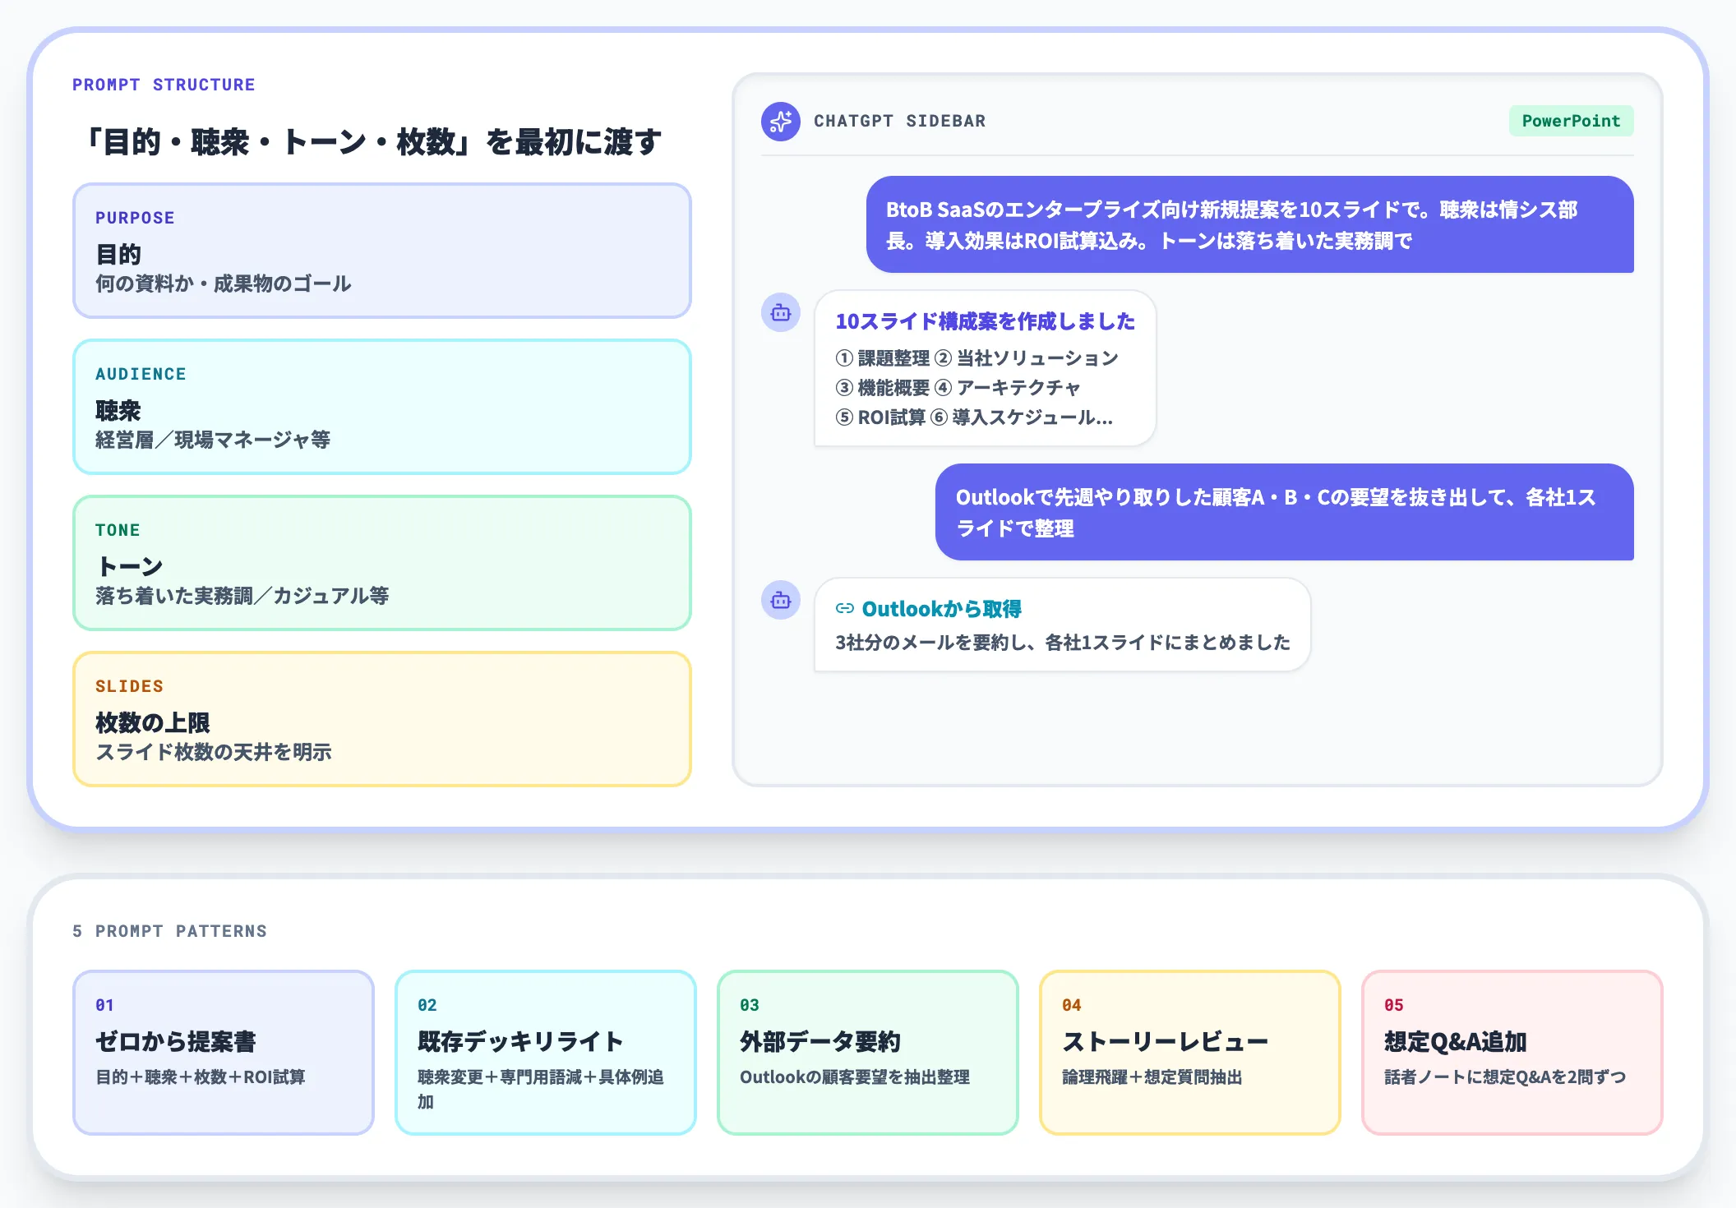Open pattern 02 既存デッキリライト card
Image resolution: width=1736 pixels, height=1208 pixels.
click(x=546, y=1053)
